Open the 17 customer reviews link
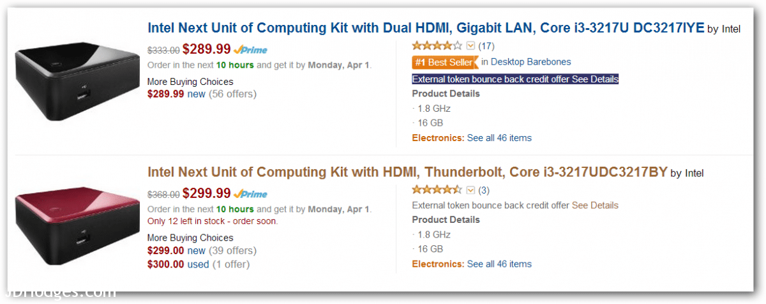 tap(486, 46)
